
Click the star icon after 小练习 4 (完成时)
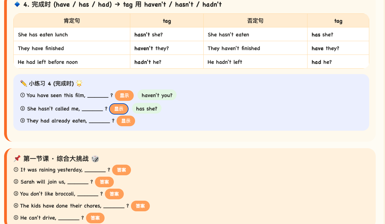79,83
